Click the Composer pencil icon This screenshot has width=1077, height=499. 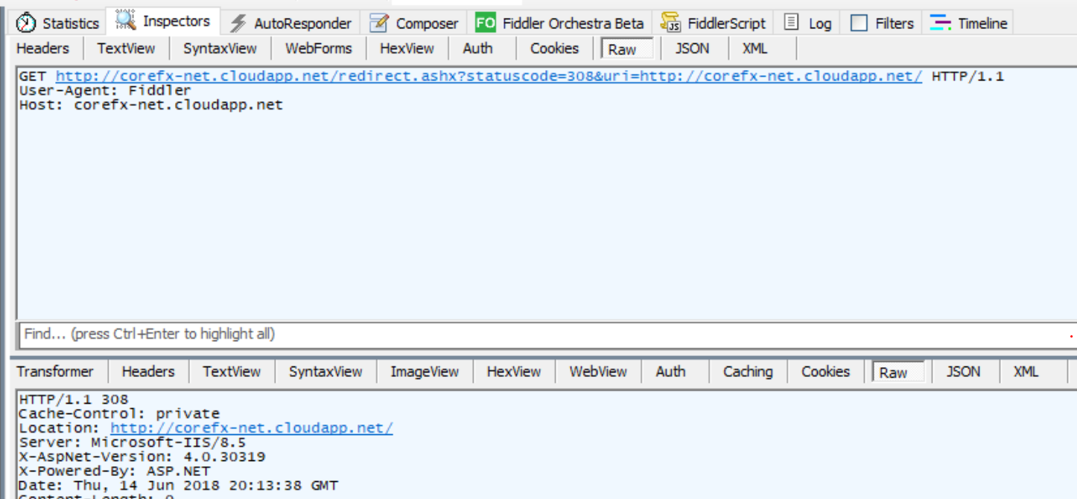pos(379,23)
